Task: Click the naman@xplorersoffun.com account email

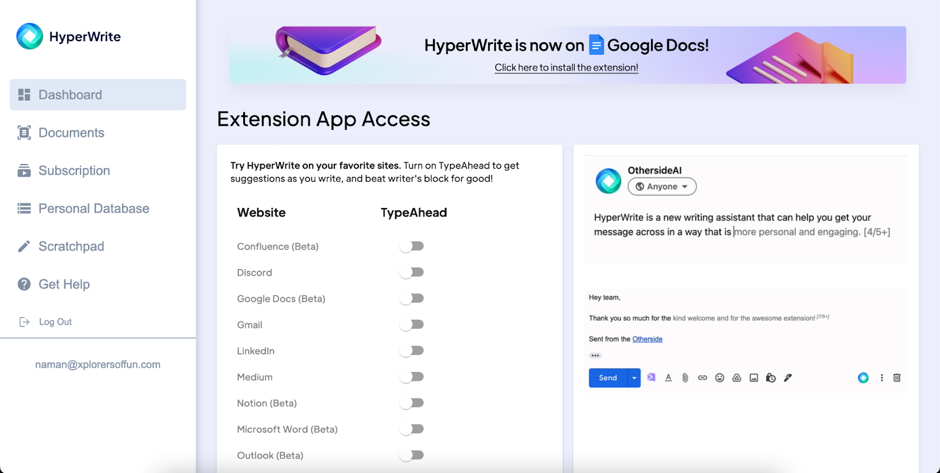Action: (x=98, y=364)
